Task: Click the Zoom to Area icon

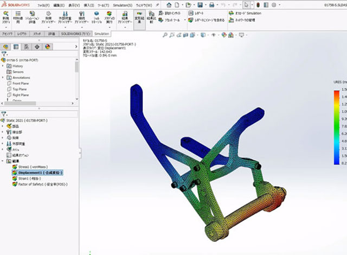Action: pyautogui.click(x=172, y=35)
